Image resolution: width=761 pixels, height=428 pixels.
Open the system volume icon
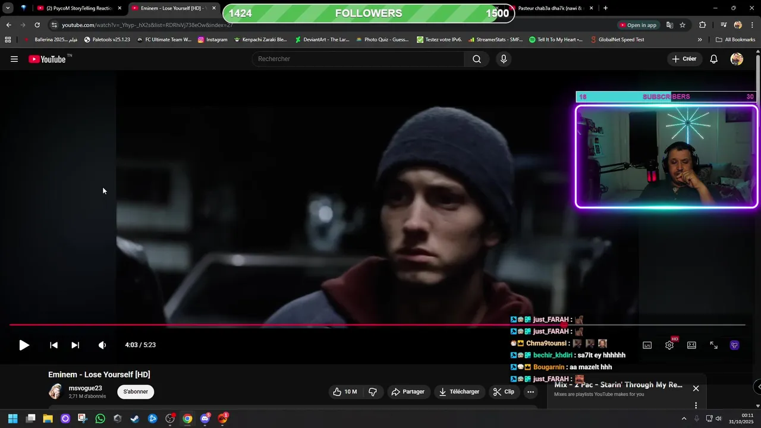(x=719, y=418)
